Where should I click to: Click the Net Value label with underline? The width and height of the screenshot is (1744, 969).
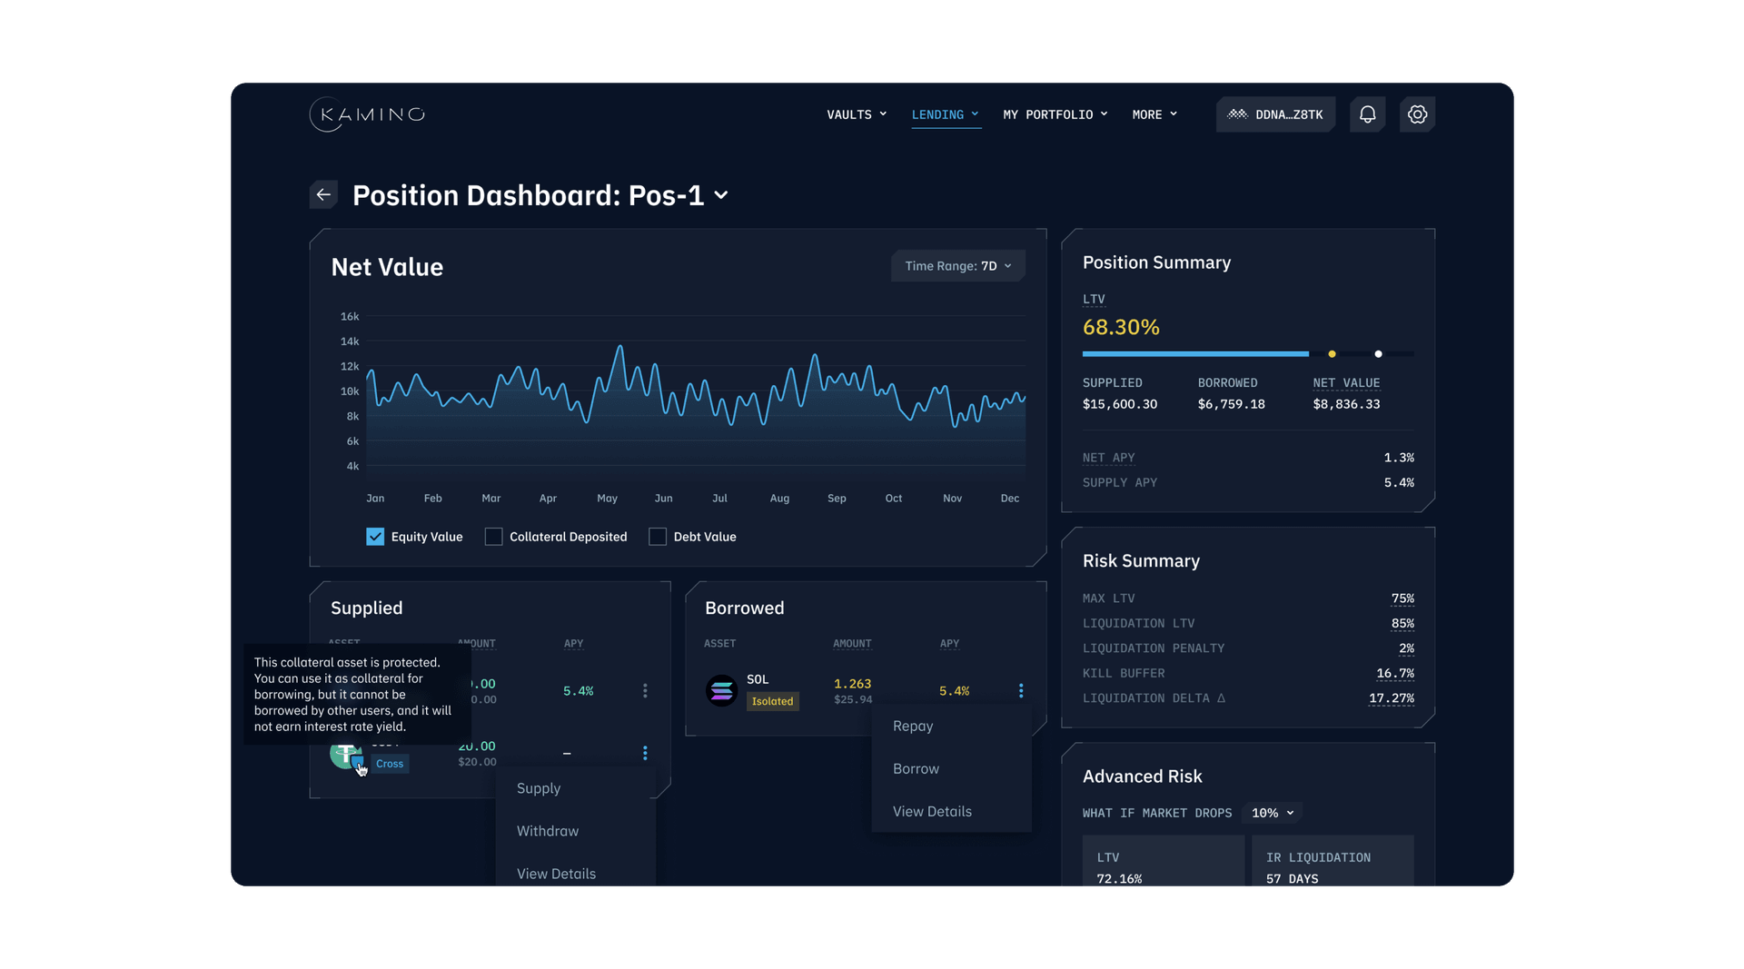(1346, 382)
